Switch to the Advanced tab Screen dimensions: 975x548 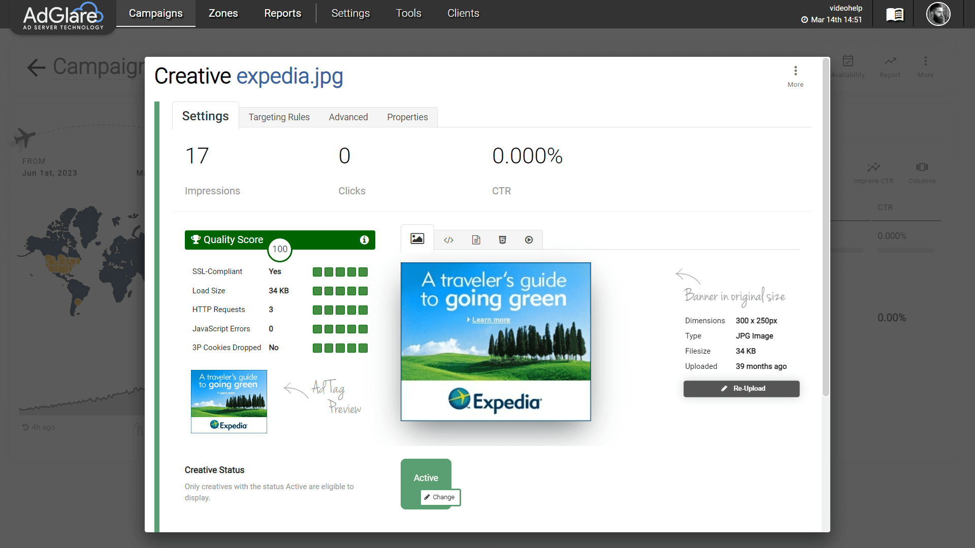(348, 117)
